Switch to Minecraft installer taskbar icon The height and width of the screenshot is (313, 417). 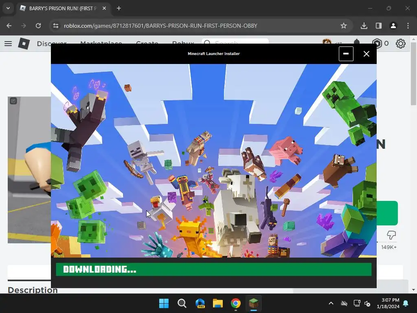point(253,303)
